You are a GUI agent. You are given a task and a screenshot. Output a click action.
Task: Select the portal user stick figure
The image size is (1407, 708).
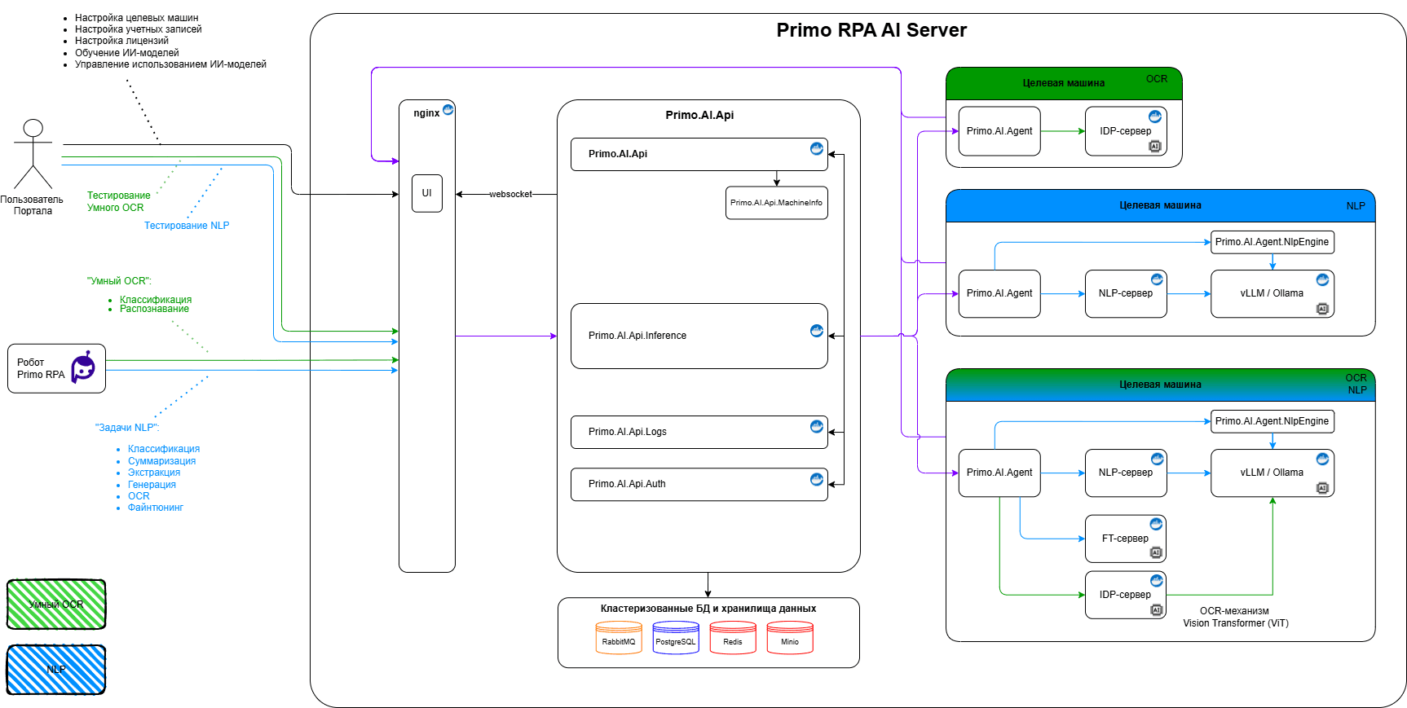[33, 154]
